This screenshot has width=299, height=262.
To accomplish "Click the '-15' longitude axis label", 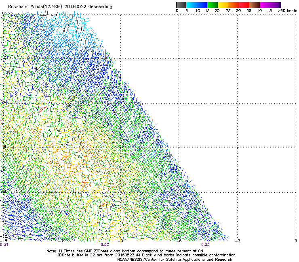I will point(4,241).
